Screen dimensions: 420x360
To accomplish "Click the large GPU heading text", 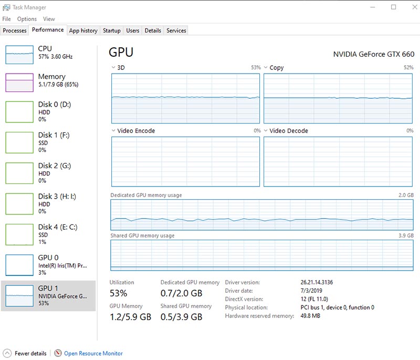I will coord(121,52).
